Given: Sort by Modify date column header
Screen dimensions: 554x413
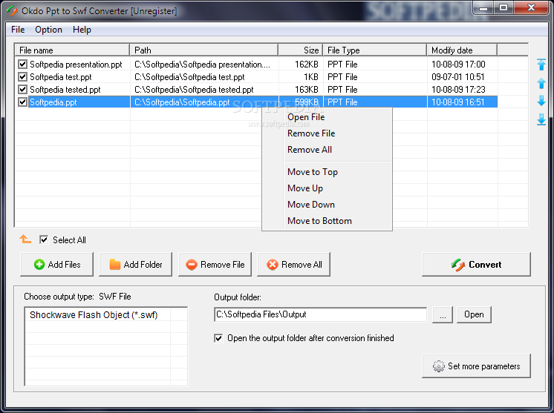Looking at the screenshot, I should (462, 50).
